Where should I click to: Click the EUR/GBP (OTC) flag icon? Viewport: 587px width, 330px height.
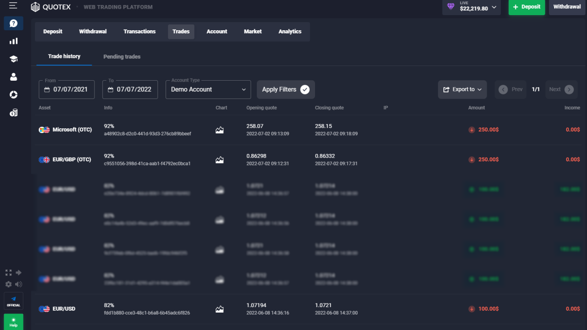(44, 159)
